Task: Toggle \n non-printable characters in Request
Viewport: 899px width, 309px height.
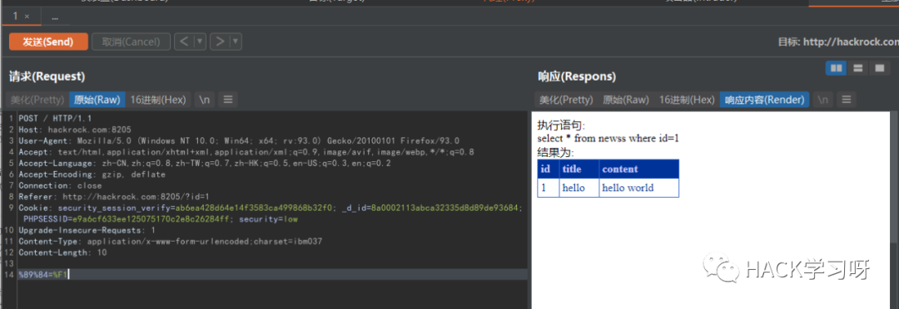Action: [x=205, y=100]
